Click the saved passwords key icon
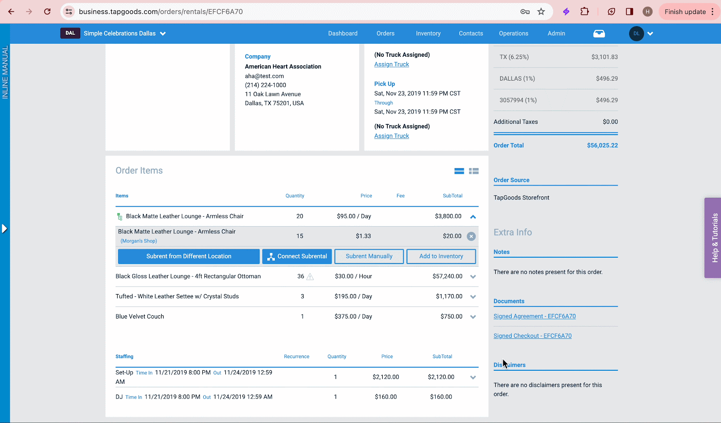The image size is (721, 423). [x=525, y=12]
